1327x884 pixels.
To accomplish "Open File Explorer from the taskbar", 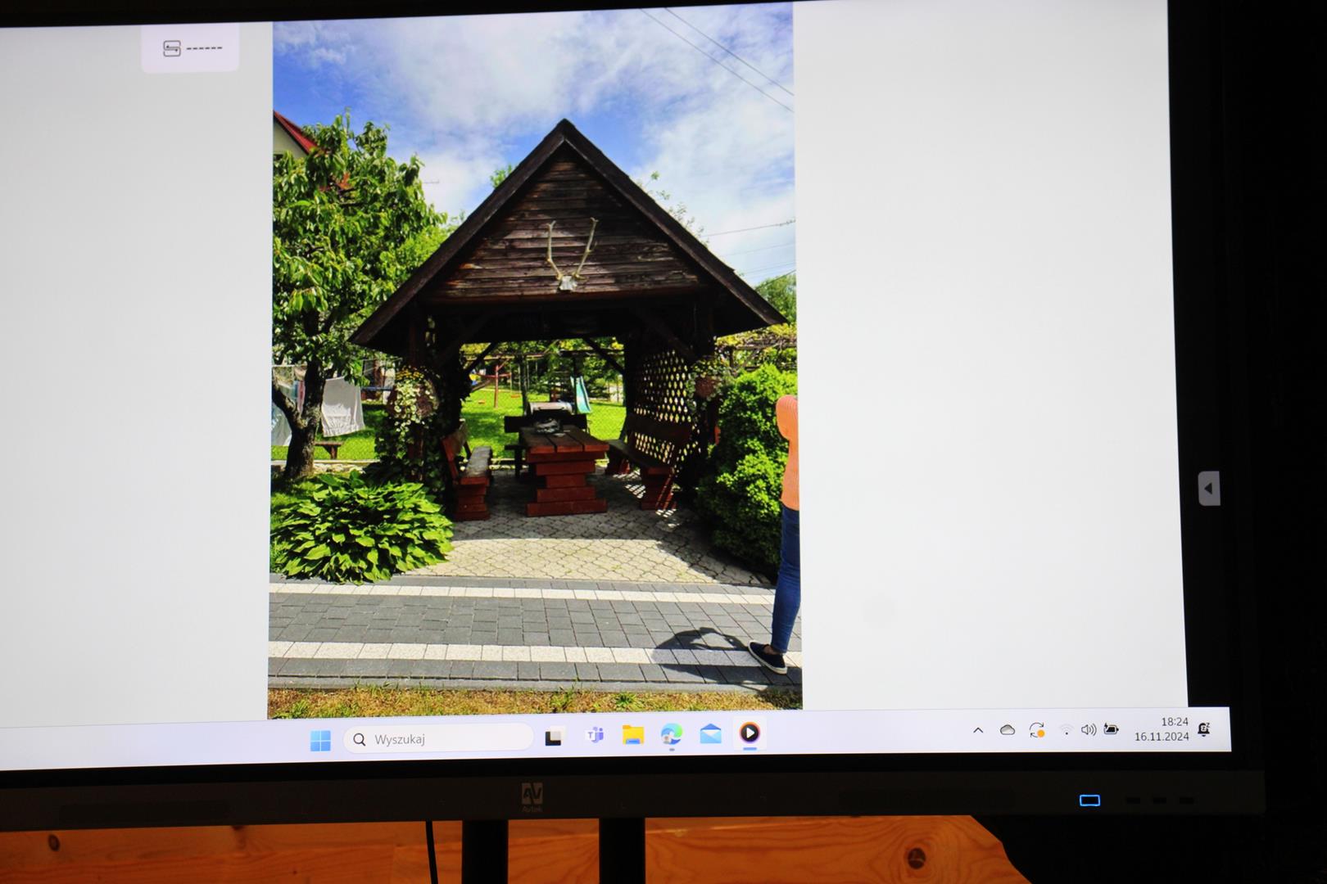I will (633, 734).
